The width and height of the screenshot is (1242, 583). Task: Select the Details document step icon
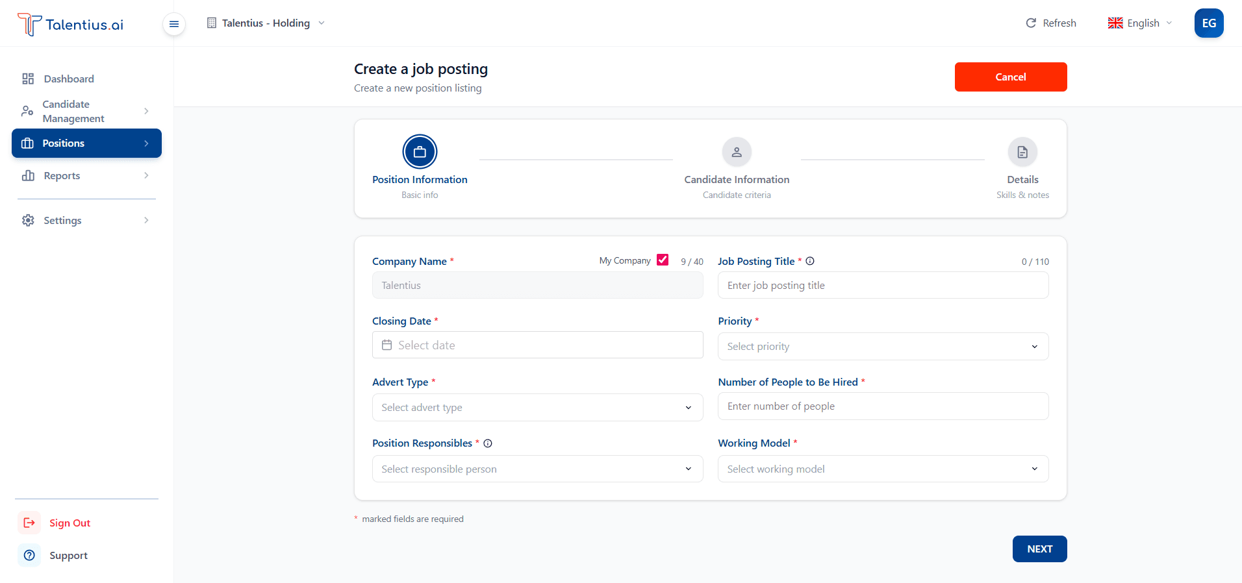(x=1022, y=152)
